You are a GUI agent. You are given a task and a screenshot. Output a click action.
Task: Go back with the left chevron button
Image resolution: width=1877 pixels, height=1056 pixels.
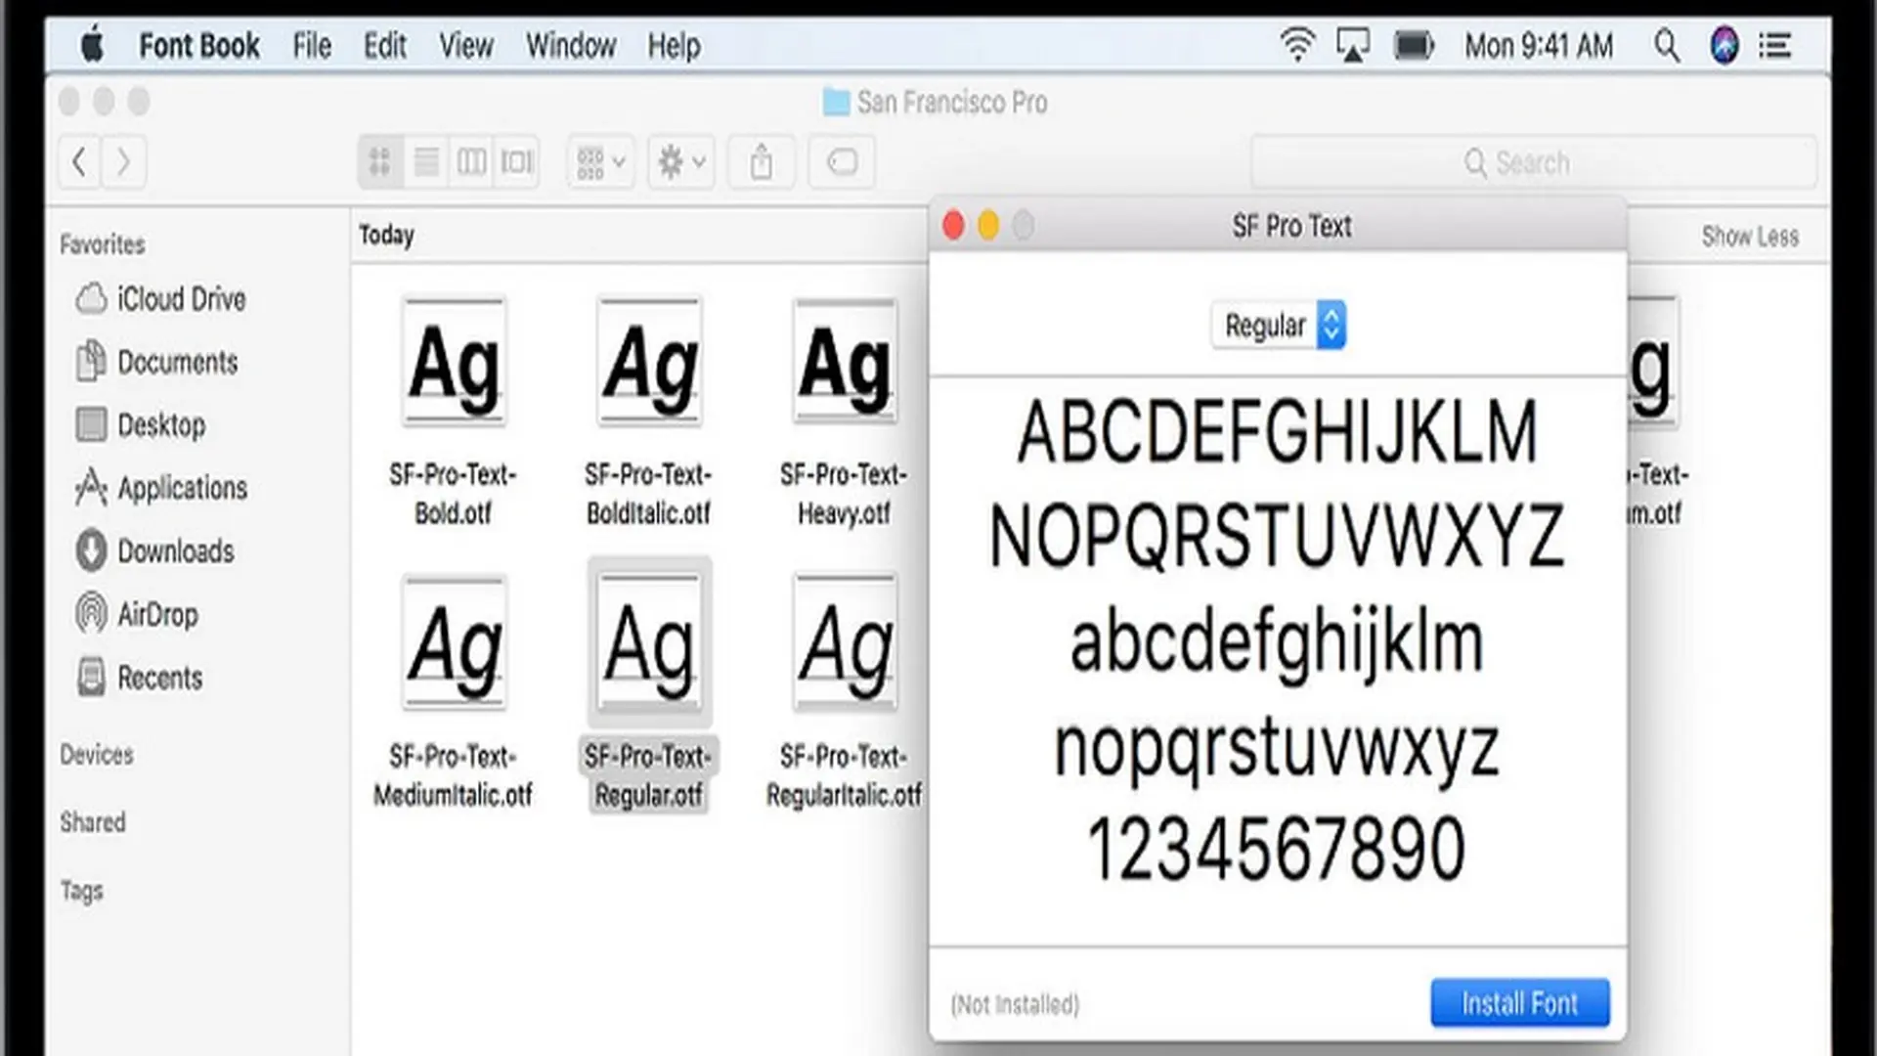click(x=81, y=161)
